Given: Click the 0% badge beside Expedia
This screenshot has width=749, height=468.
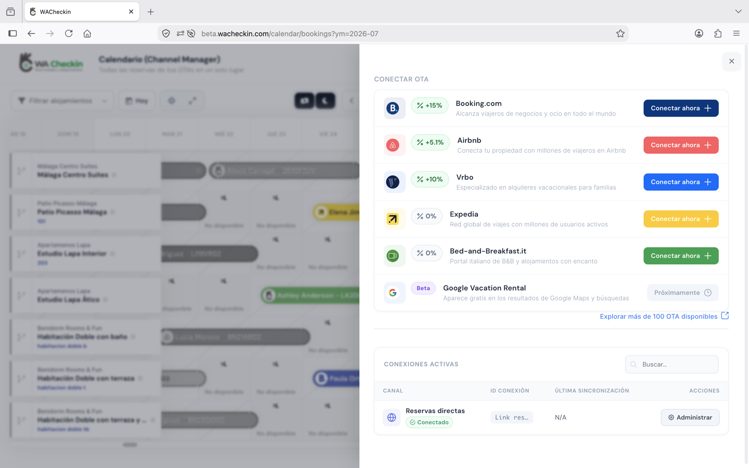Looking at the screenshot, I should pyautogui.click(x=426, y=217).
